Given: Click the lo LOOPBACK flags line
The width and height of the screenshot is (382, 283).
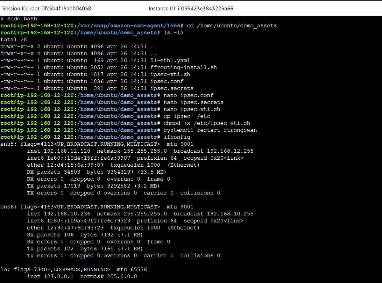Looking at the screenshot, I should point(74,270).
